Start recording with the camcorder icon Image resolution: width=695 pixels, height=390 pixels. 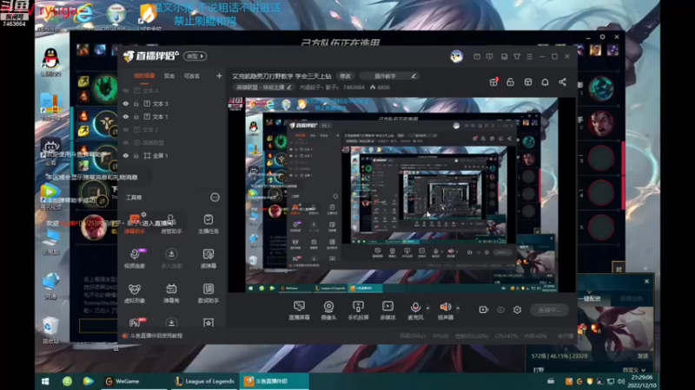point(484,309)
